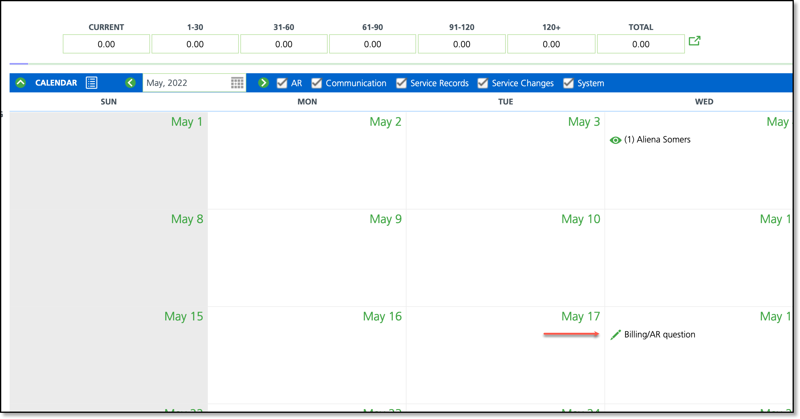Toggle the Service Records checkbox

point(401,83)
